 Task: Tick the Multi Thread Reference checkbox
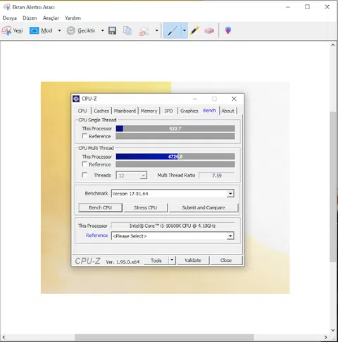pos(84,164)
